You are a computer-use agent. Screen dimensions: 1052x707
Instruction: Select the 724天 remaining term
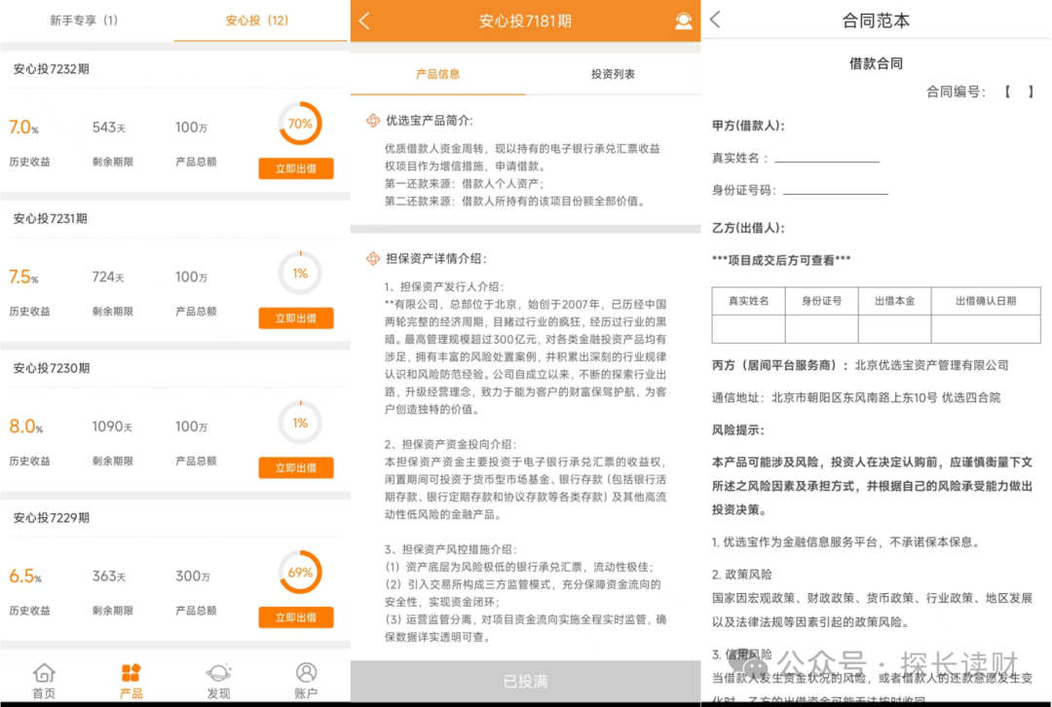click(x=108, y=277)
